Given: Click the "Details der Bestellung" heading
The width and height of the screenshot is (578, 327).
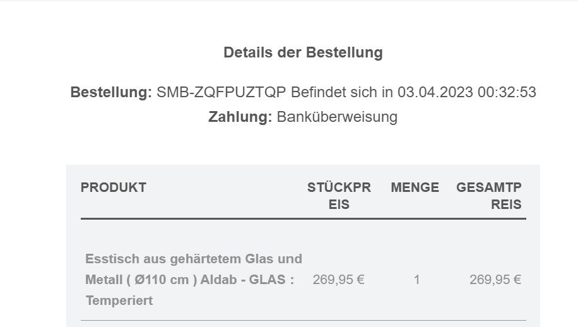Looking at the screenshot, I should 303,52.
